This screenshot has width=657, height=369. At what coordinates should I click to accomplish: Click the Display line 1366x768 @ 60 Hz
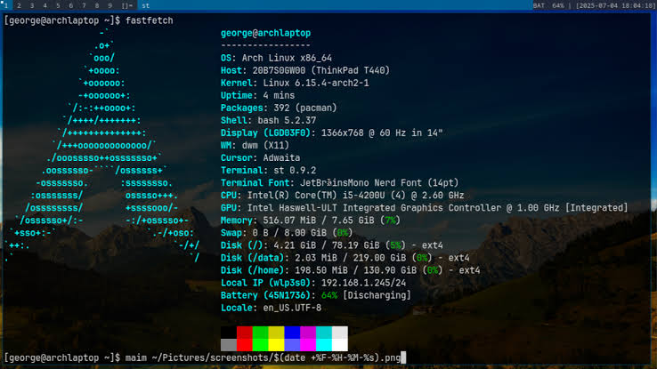point(332,133)
